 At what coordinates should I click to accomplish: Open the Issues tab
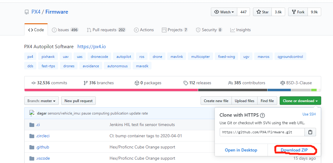pyautogui.click(x=65, y=30)
